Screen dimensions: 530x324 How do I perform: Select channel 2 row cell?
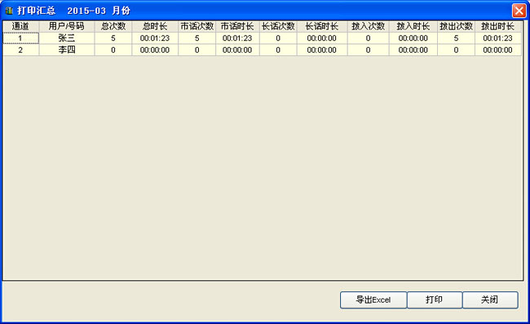click(x=20, y=50)
